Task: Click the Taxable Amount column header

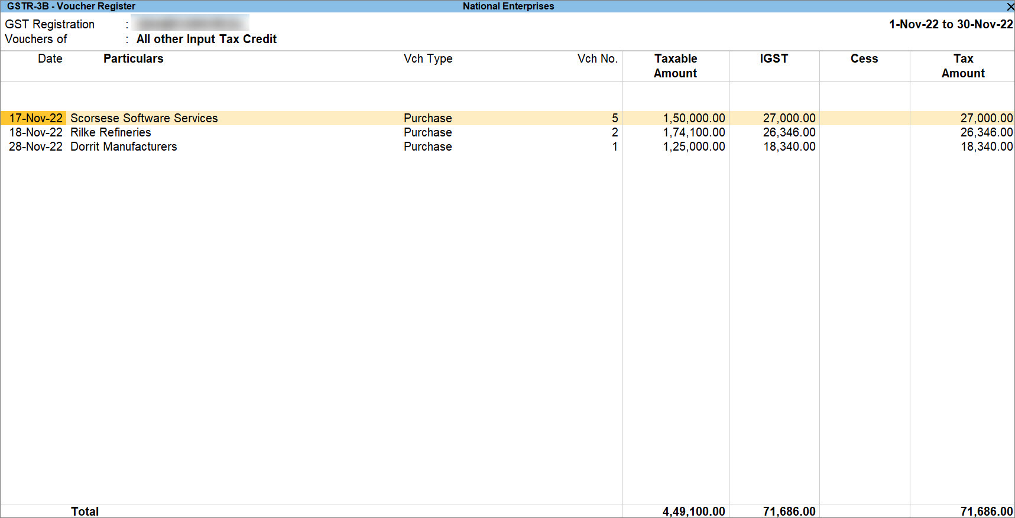Action: [676, 66]
